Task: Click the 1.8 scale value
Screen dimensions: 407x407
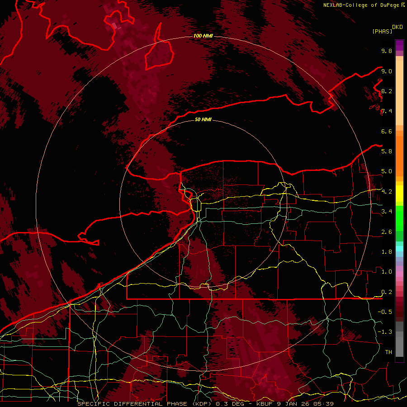Action: pos(387,251)
